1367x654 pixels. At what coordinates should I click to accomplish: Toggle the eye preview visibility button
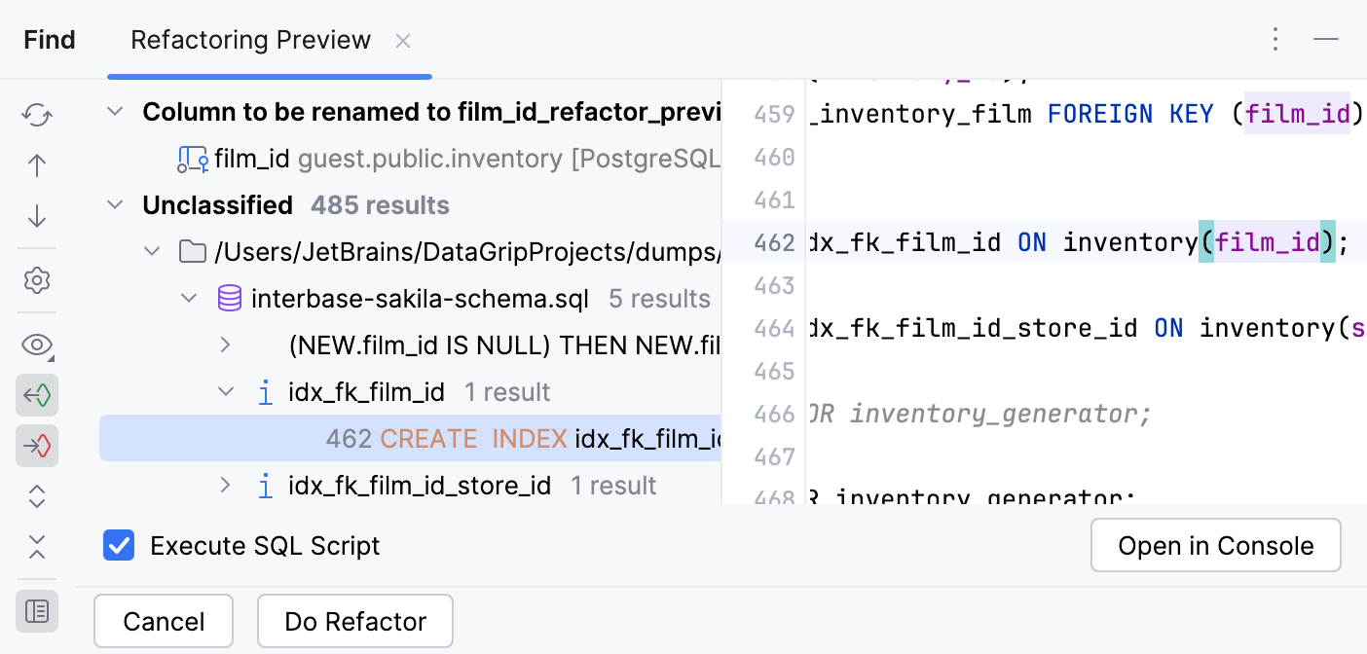pos(37,345)
